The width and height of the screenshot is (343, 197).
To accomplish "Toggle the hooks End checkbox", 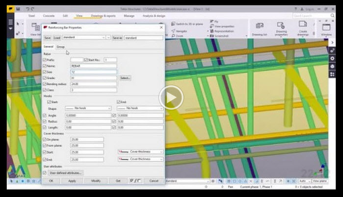I will point(118,102).
